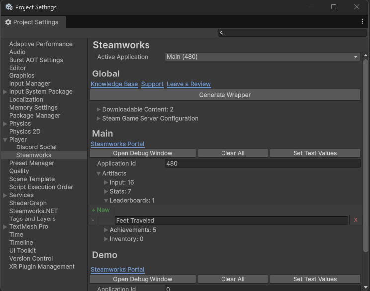Expand the Physics category arrow
Screen dimensions: 370x291
coord(5,124)
